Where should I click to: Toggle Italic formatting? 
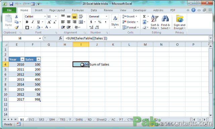click(x=33, y=22)
